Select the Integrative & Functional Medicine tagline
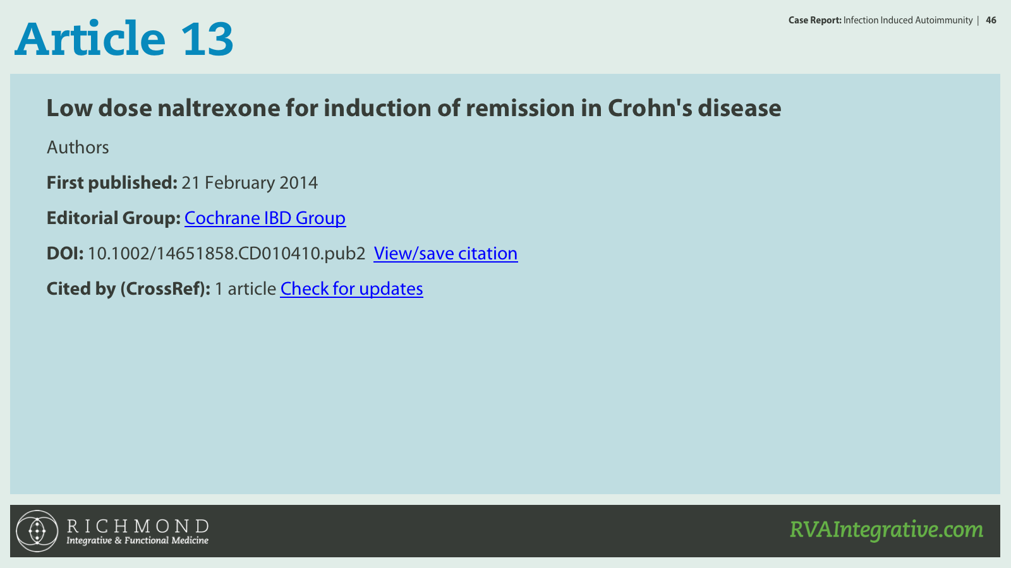Viewport: 1011px width, 568px height. (137, 541)
